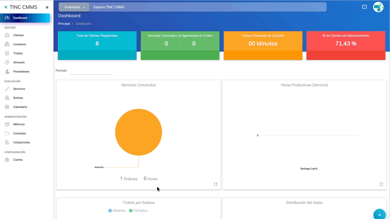Toggle sidebar pin radio button beside TINC CMMS
Screen dimensions: 390x219
click(47, 7)
